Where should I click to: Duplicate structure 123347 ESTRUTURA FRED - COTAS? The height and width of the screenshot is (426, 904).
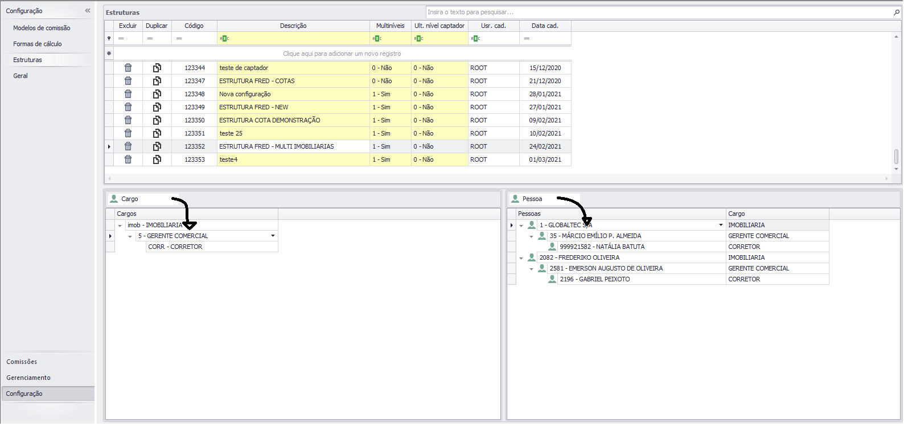(157, 81)
